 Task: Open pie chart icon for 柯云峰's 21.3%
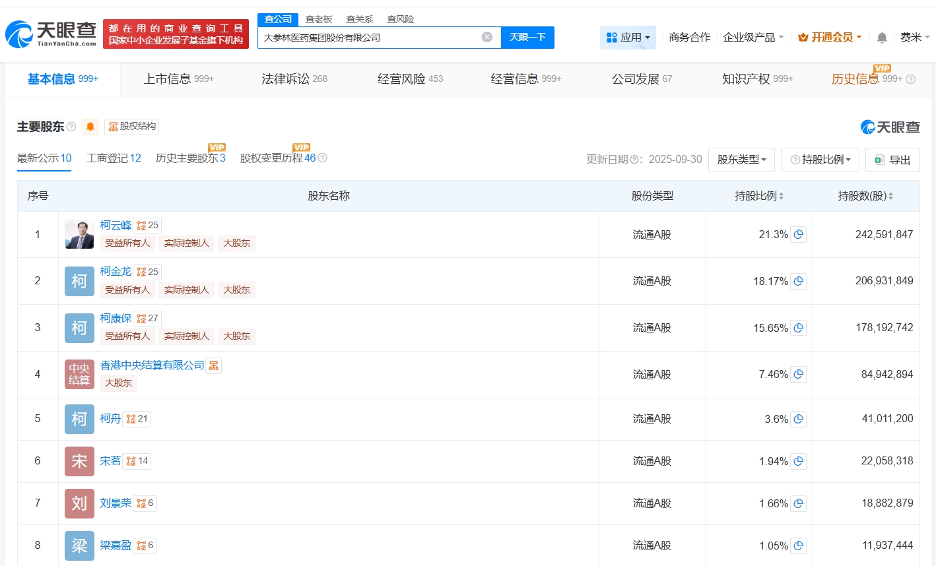click(798, 234)
